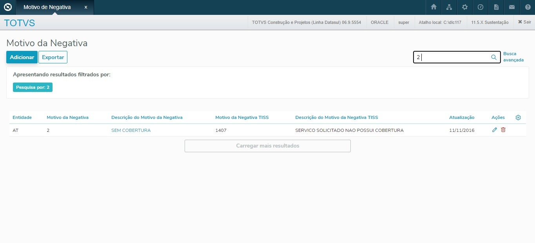Image resolution: width=535 pixels, height=243 pixels.
Task: Click the Exportar button
Action: pos(53,57)
